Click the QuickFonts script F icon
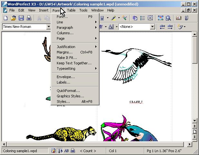The image size is (199, 155). coord(180,27)
